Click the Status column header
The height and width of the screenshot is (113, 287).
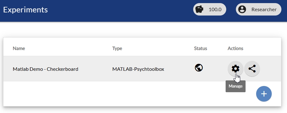200,48
